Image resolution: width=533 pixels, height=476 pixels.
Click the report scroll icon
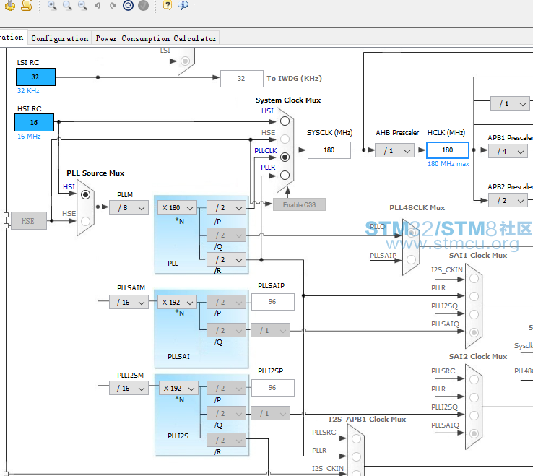pos(27,5)
